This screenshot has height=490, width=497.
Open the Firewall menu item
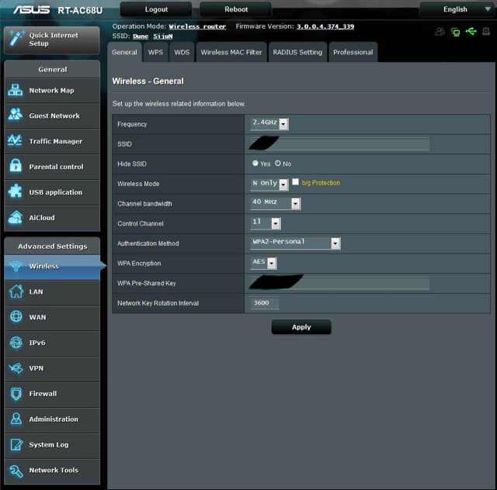click(x=52, y=394)
